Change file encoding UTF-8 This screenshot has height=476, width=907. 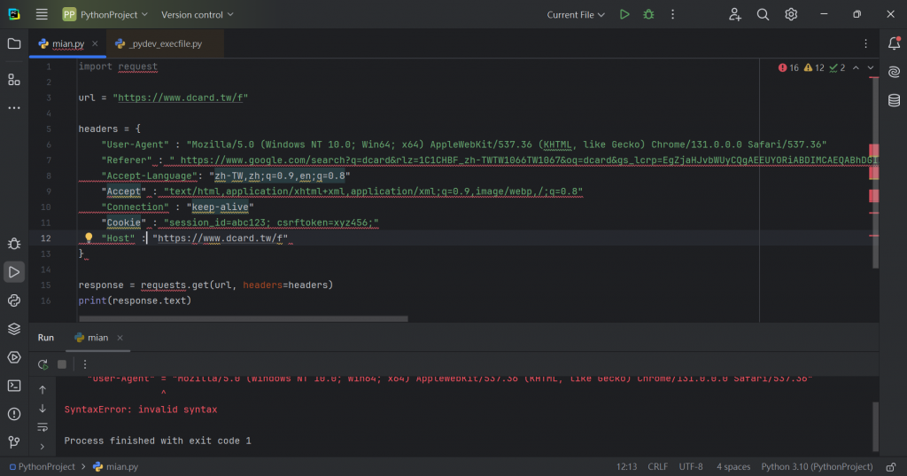coord(691,467)
